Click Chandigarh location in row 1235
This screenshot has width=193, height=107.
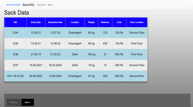[75, 44]
